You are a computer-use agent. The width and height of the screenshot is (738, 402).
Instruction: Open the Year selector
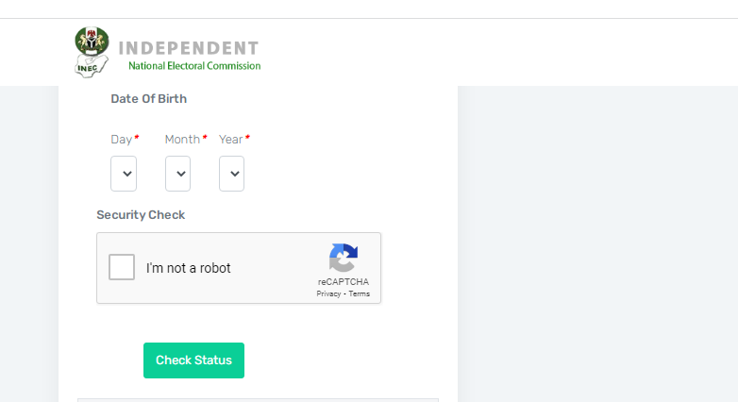(x=231, y=174)
